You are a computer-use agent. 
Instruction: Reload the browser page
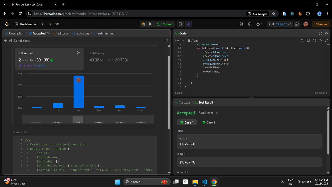[x=20, y=14]
